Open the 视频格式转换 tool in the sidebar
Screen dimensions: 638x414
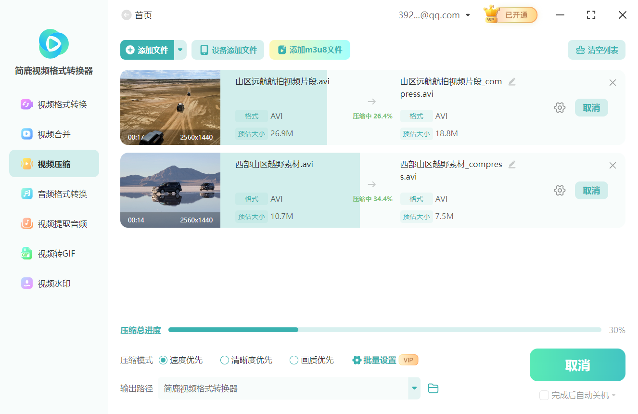coord(53,103)
